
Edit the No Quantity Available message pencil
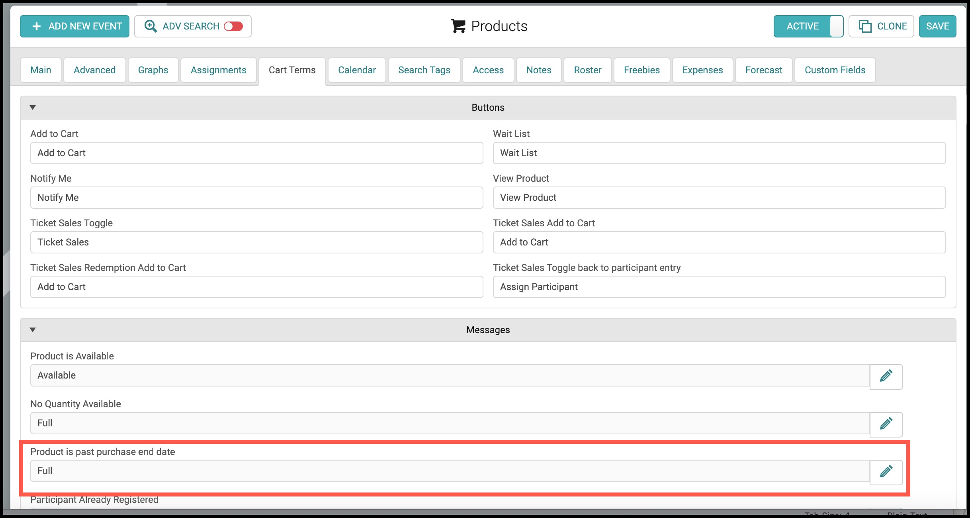click(x=886, y=424)
